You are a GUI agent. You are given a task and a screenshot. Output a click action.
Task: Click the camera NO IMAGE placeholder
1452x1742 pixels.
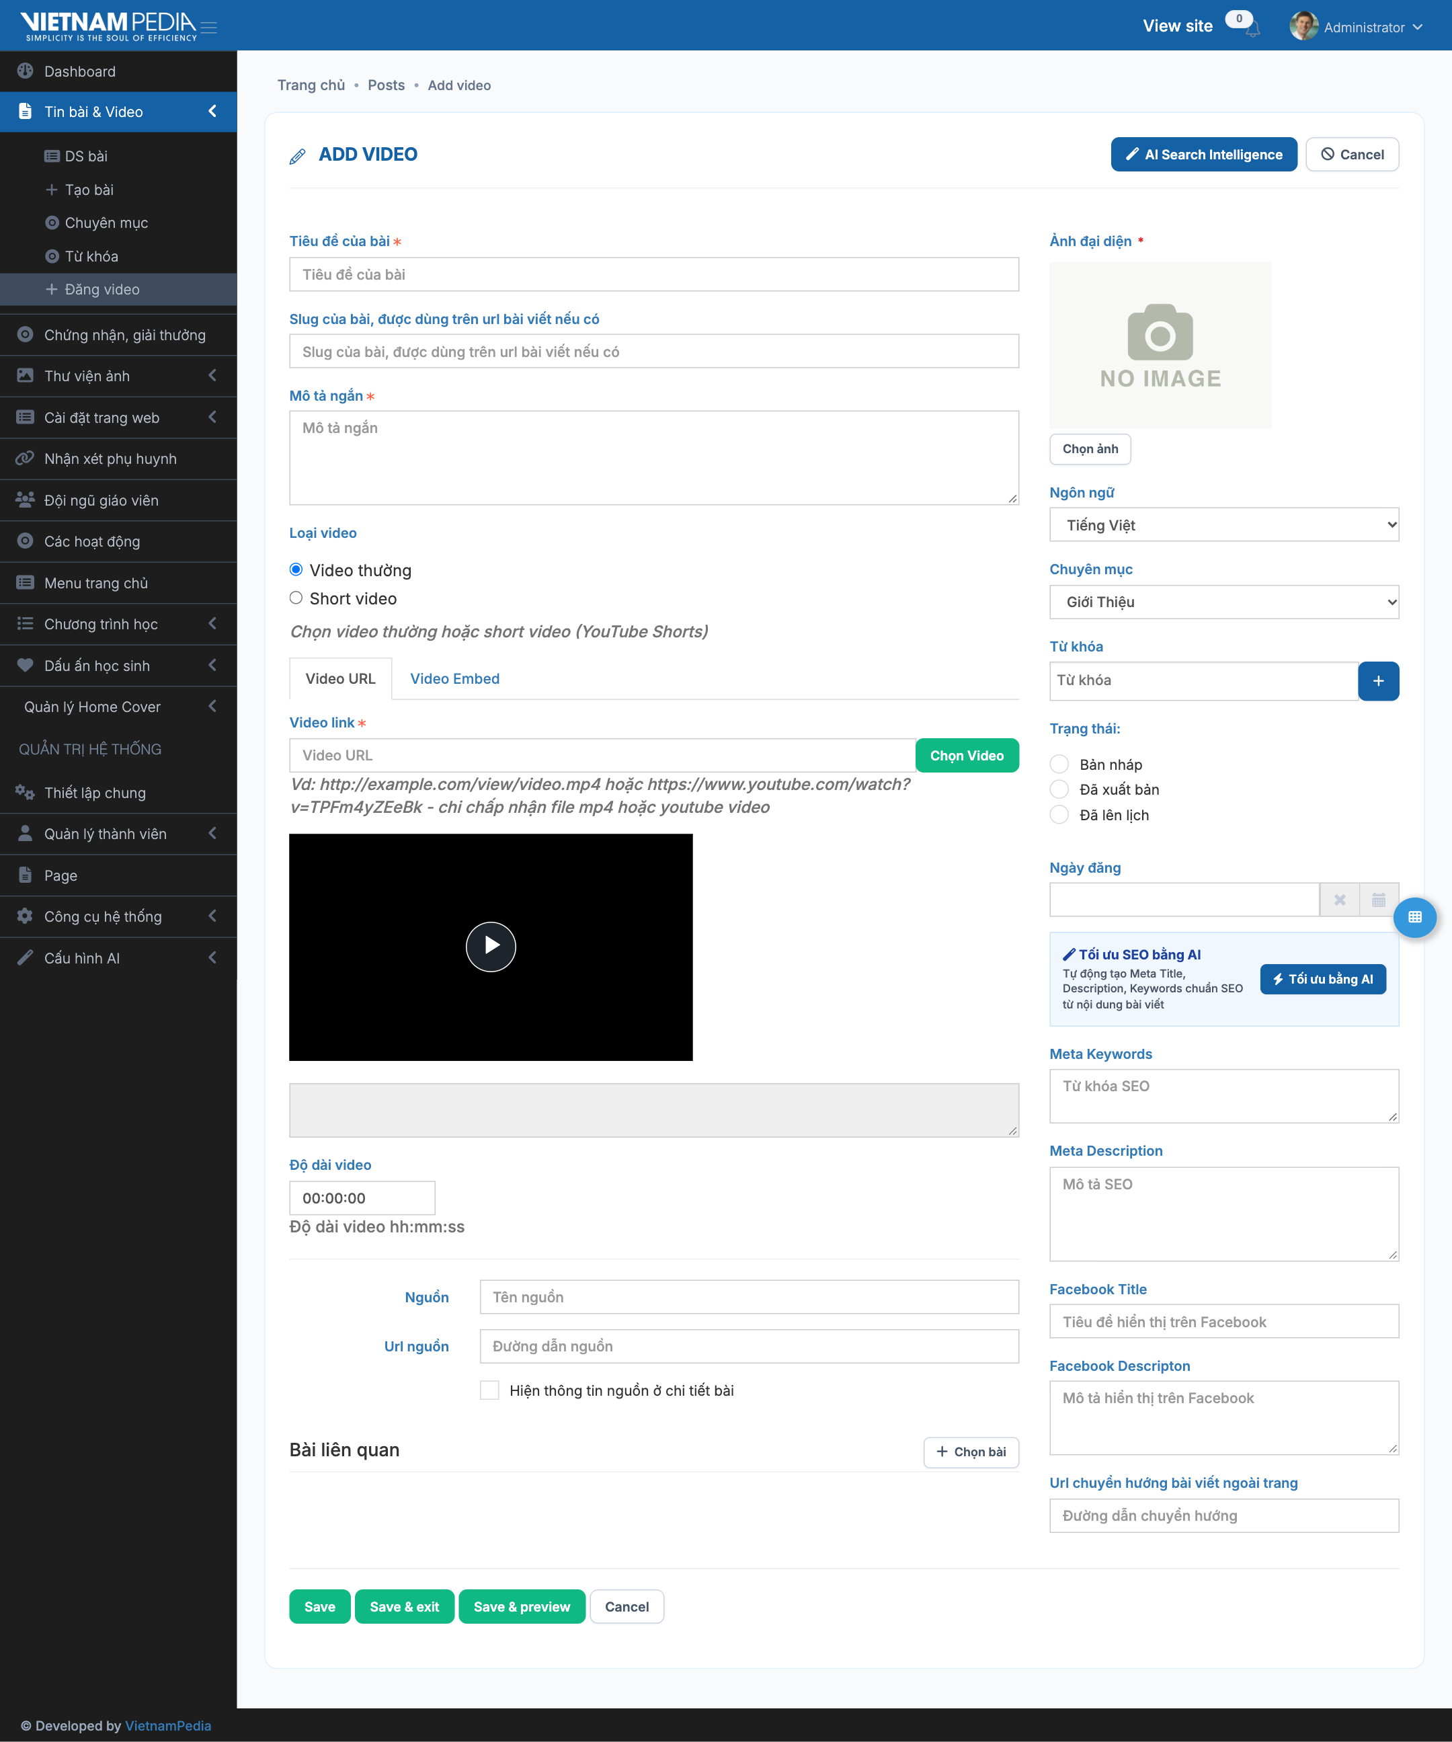pos(1160,345)
